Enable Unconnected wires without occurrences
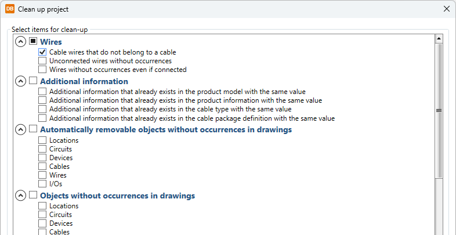This screenshot has height=235, width=456. click(42, 61)
